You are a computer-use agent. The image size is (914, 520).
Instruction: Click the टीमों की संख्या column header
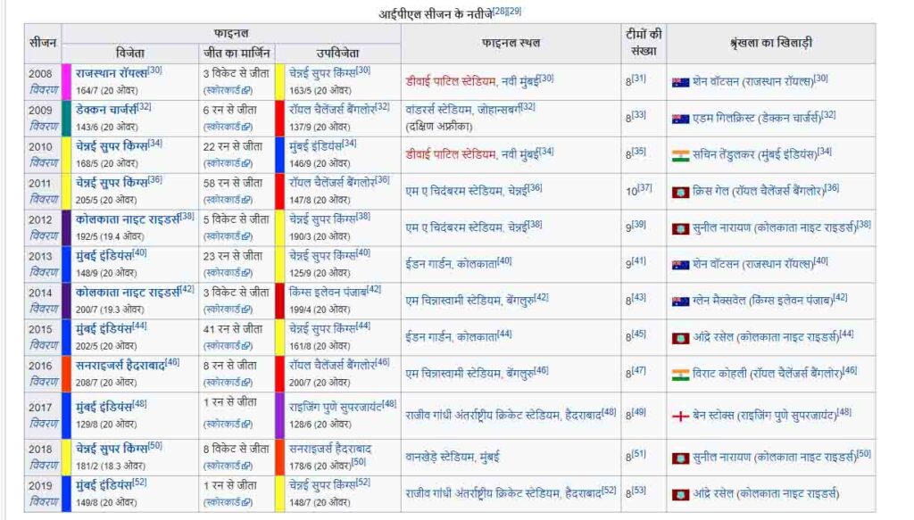pos(644,43)
